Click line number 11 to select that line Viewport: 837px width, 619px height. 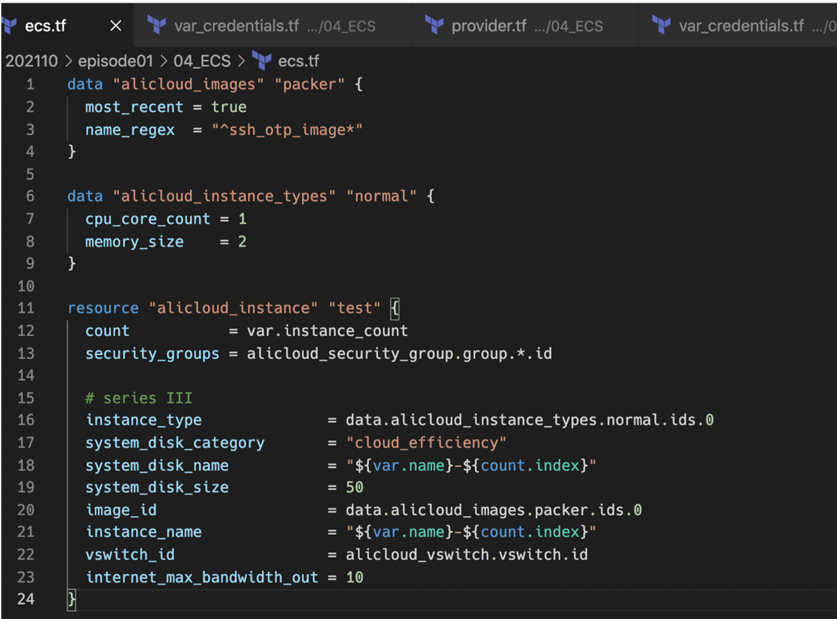pyautogui.click(x=26, y=308)
